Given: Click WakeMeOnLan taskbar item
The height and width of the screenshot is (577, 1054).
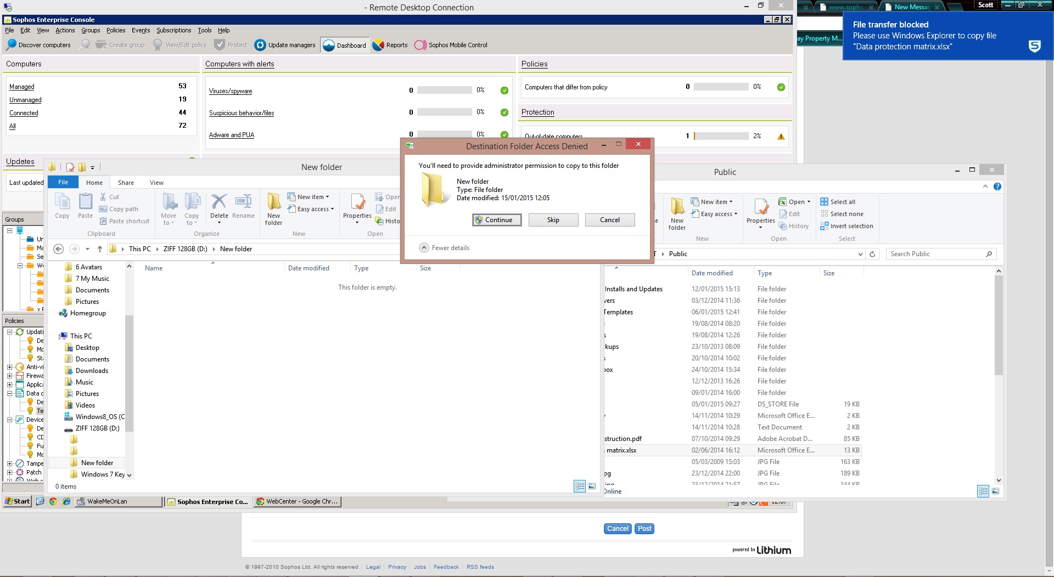Looking at the screenshot, I should coord(118,501).
